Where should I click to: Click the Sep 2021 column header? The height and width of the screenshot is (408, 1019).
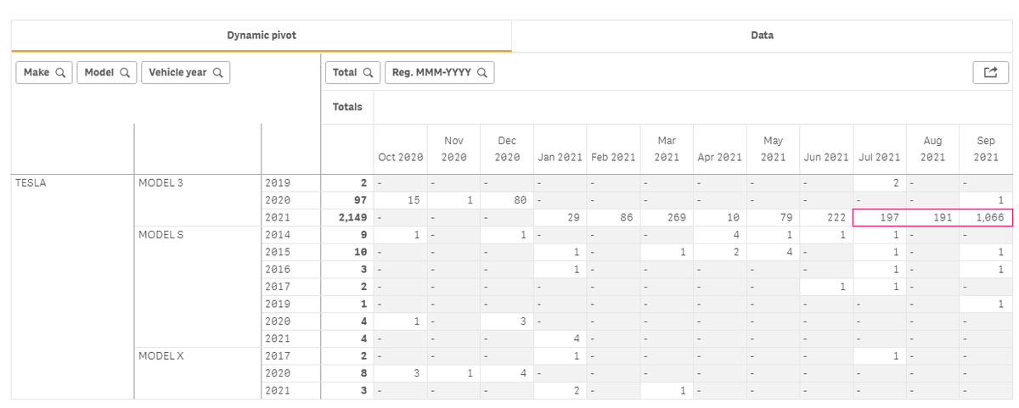tap(986, 149)
